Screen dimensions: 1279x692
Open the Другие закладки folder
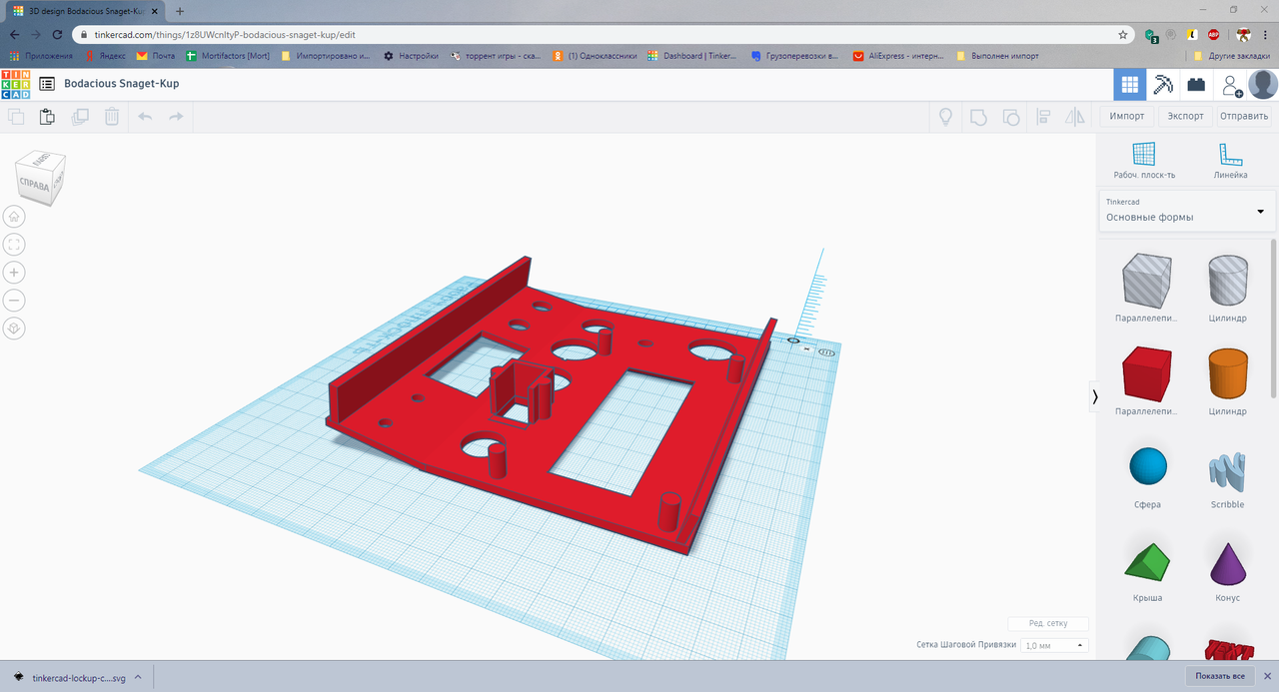point(1232,56)
